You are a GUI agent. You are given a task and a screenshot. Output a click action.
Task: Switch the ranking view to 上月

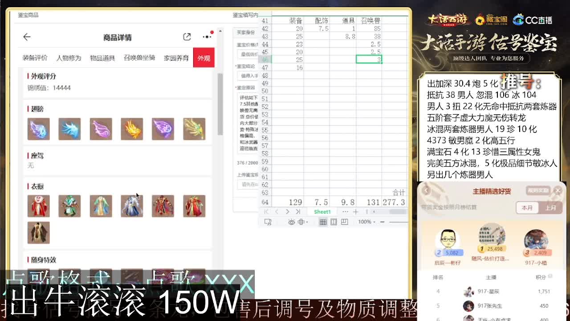(551, 208)
